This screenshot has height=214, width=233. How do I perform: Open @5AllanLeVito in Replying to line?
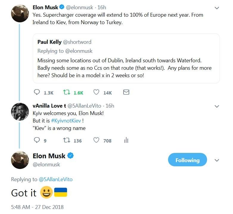pos(56,179)
